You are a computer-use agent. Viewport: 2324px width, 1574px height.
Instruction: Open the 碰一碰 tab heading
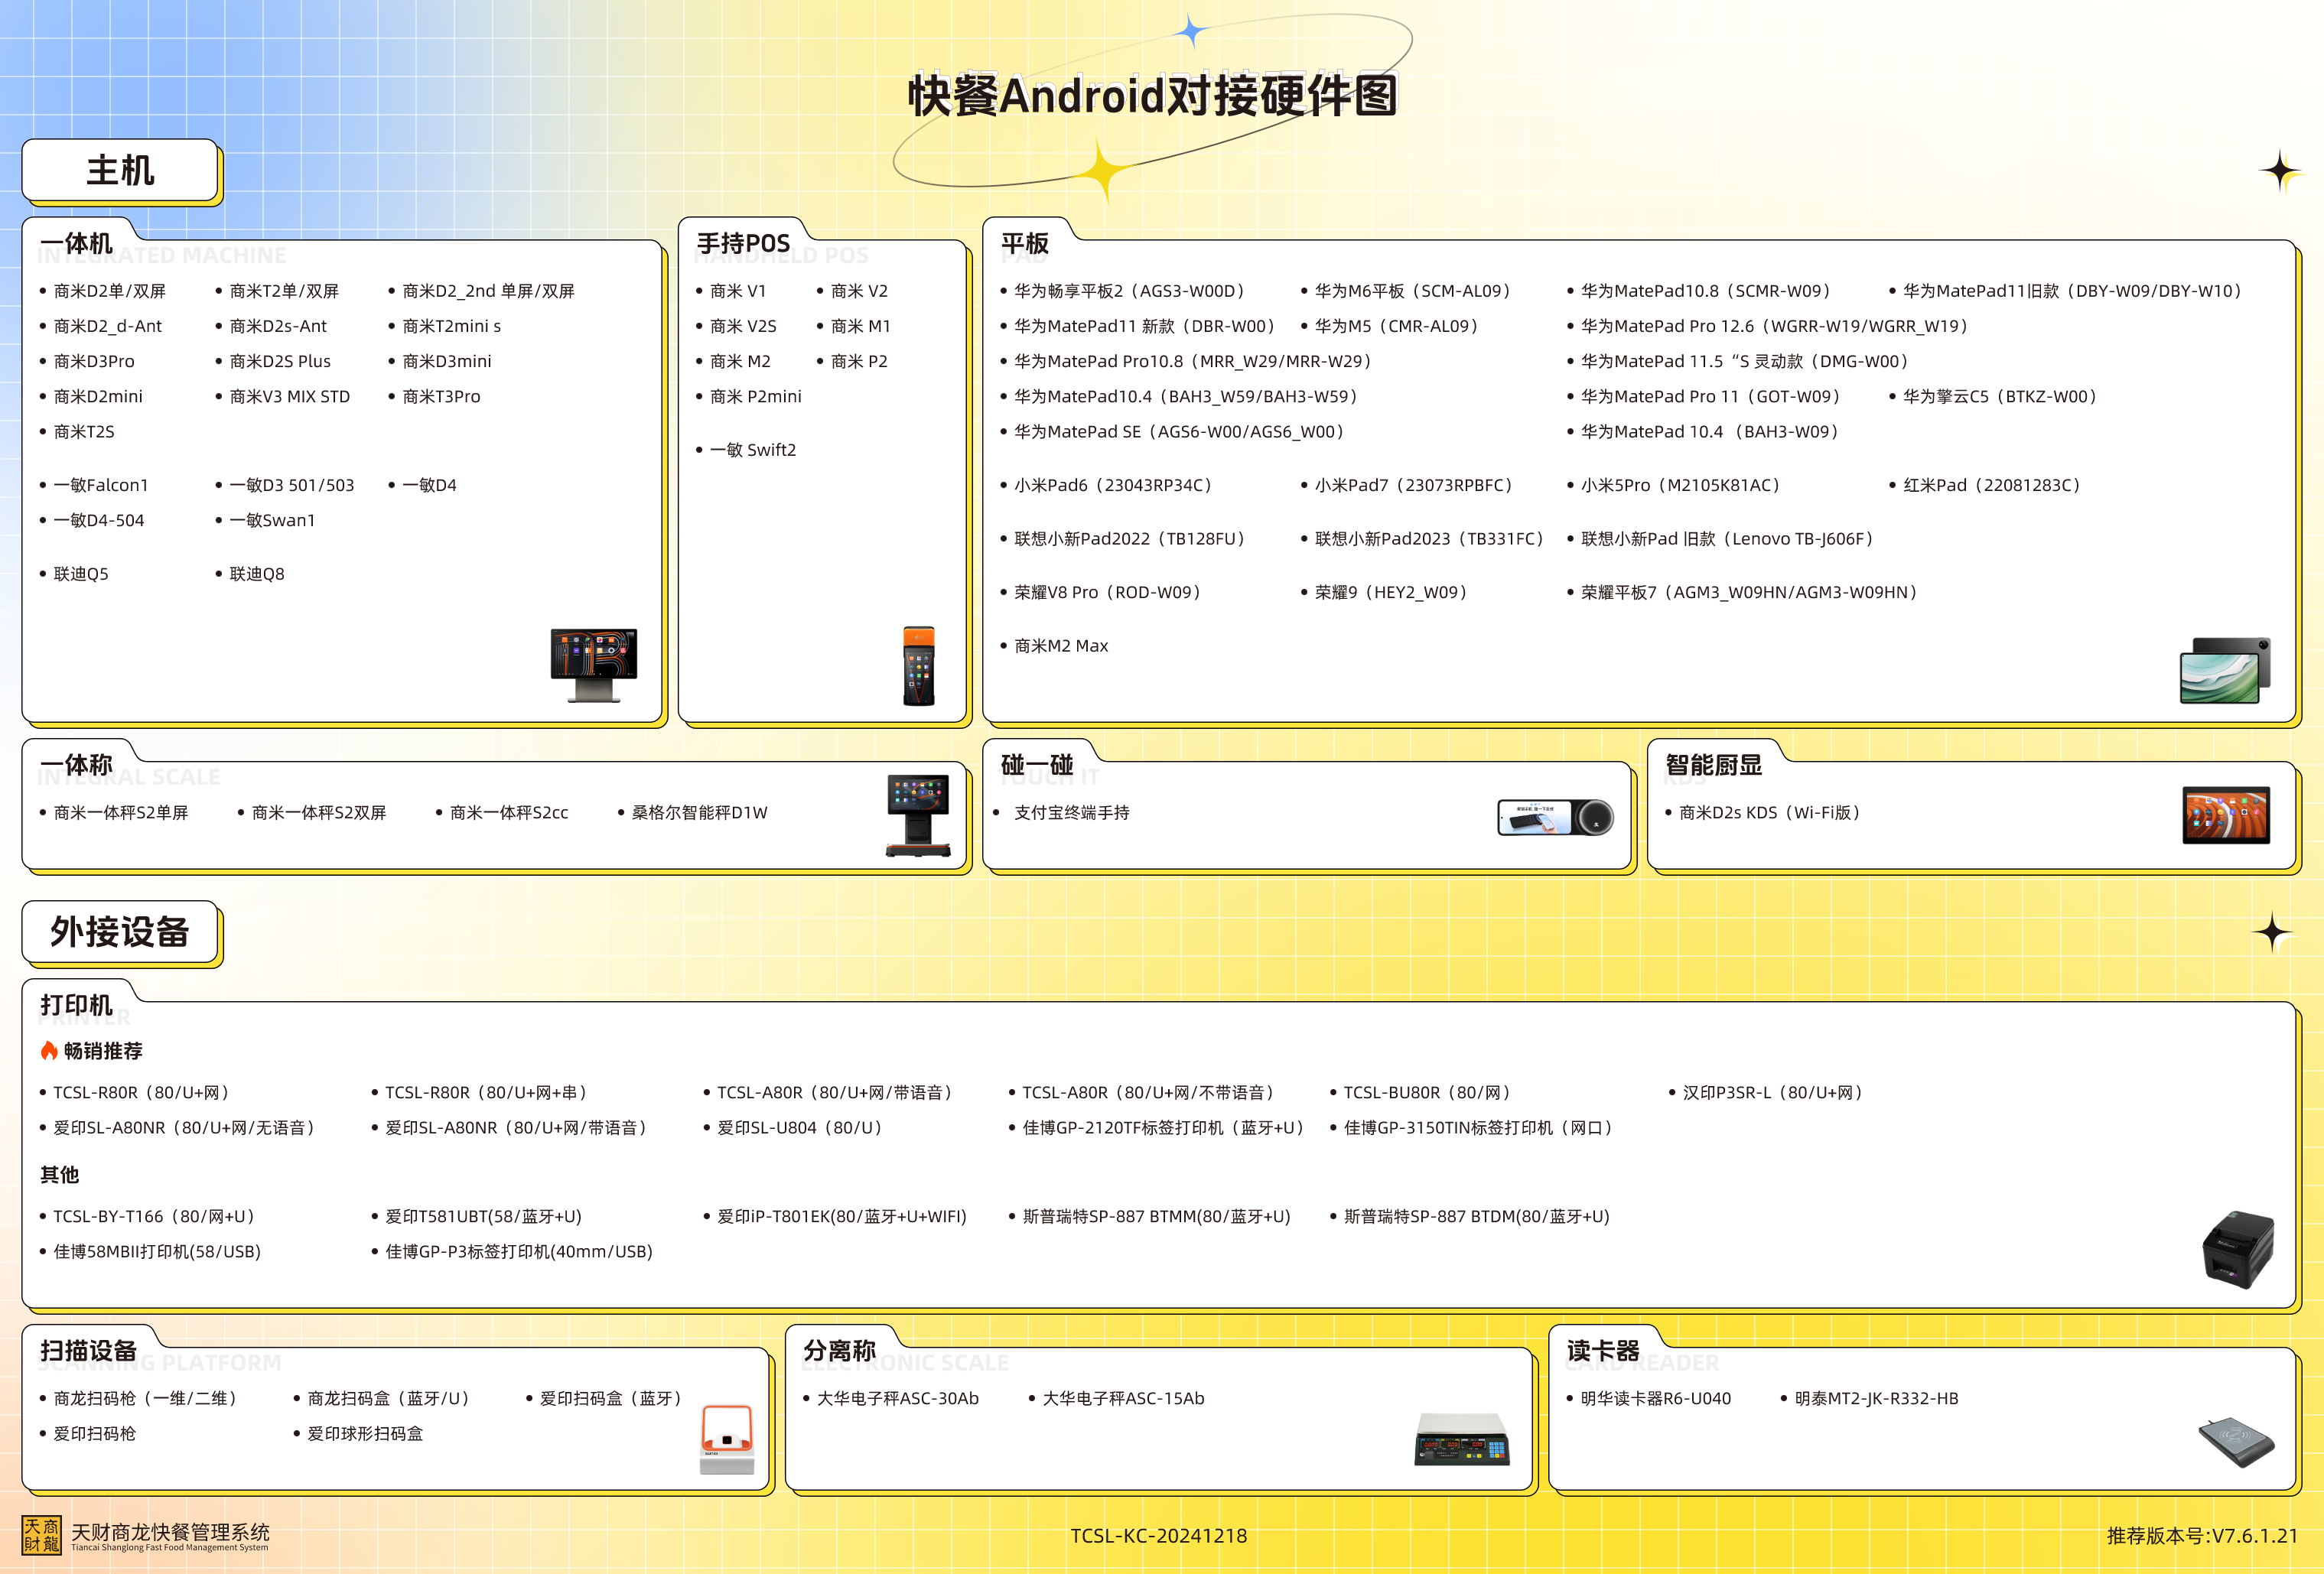[x=1037, y=765]
